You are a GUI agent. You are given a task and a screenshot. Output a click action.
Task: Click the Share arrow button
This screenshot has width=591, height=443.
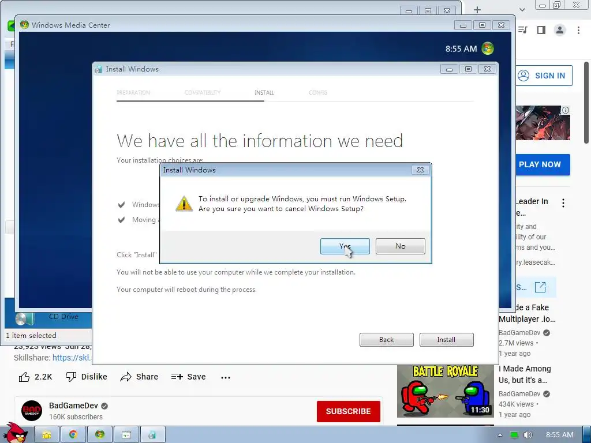click(139, 377)
